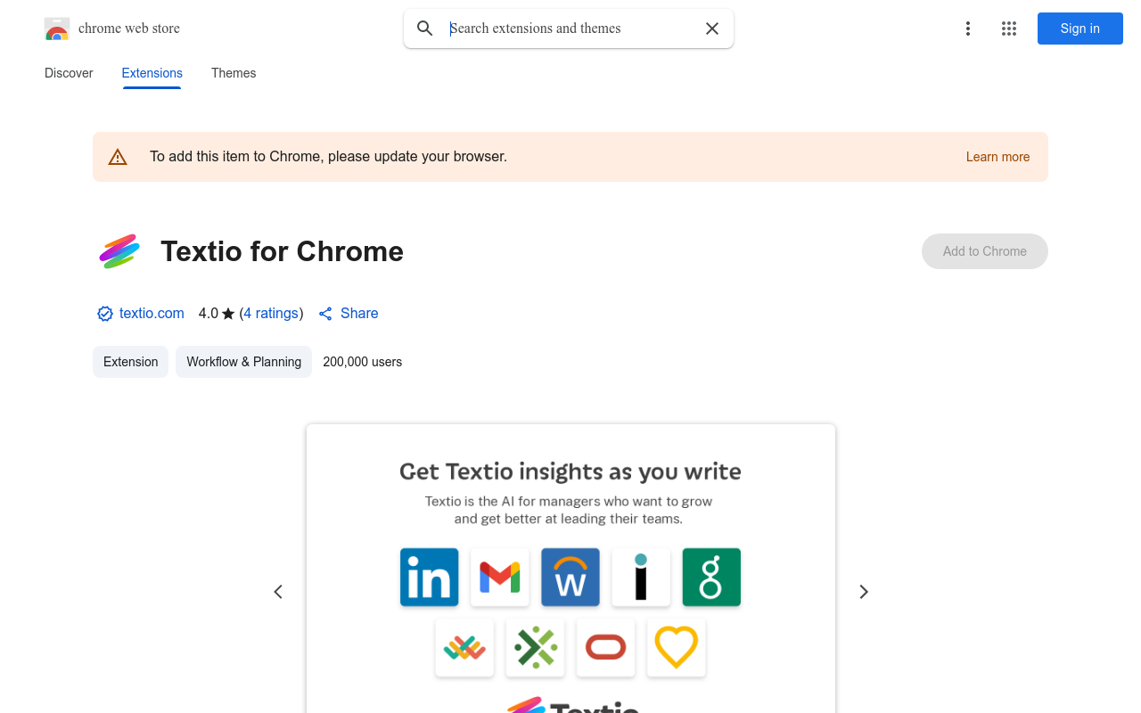Click the Textio for Chrome title
The image size is (1141, 713).
click(282, 251)
